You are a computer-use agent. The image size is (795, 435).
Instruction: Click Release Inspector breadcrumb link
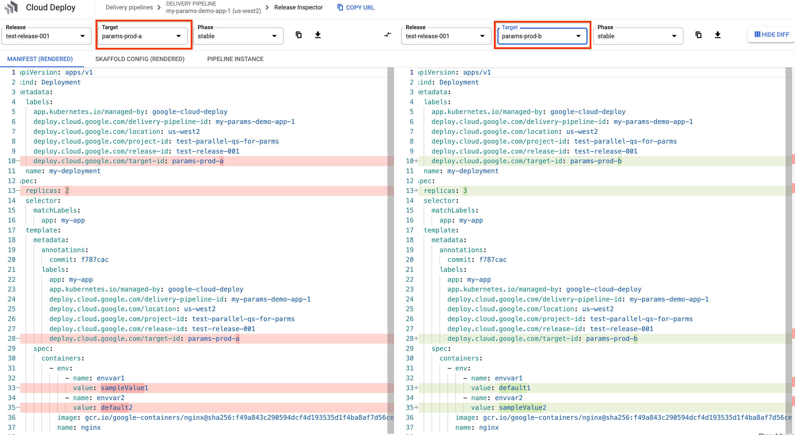pos(298,8)
